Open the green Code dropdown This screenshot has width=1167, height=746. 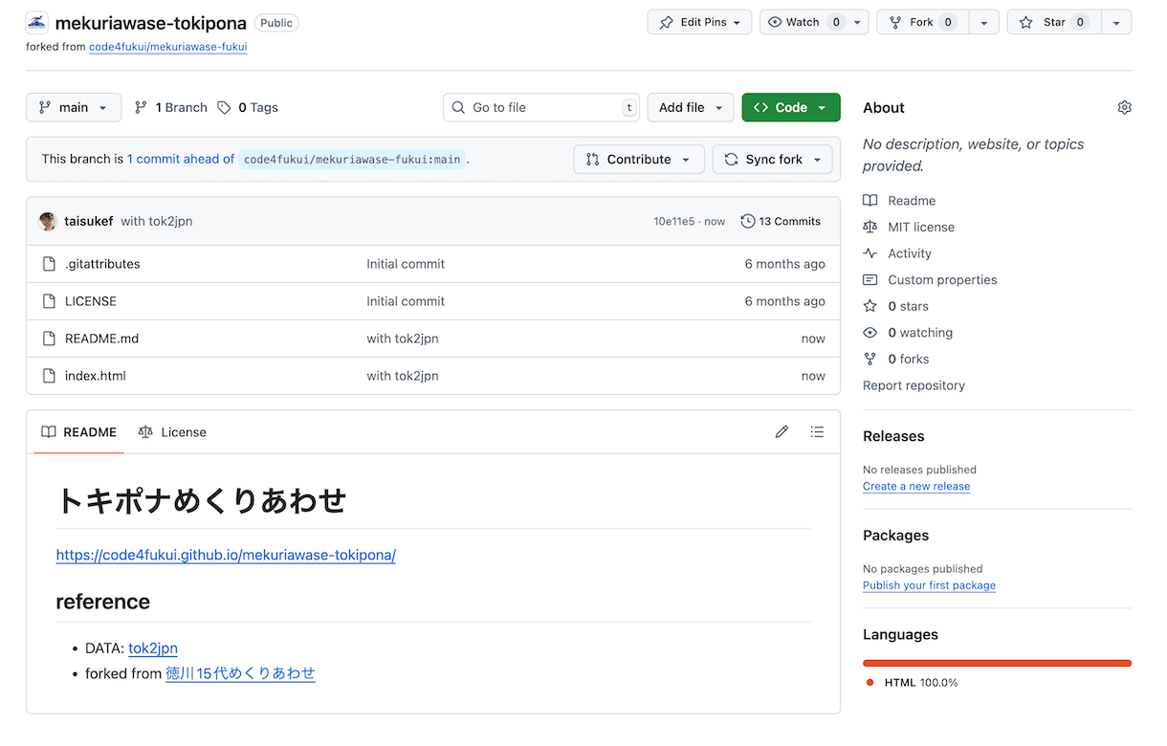[791, 108]
